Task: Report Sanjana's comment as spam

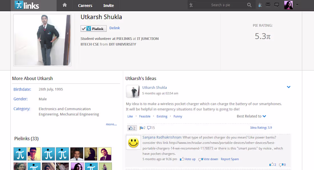Action: (x=230, y=159)
